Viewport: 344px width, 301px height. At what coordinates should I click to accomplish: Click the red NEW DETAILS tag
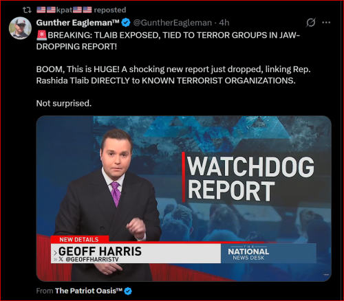tap(79, 240)
